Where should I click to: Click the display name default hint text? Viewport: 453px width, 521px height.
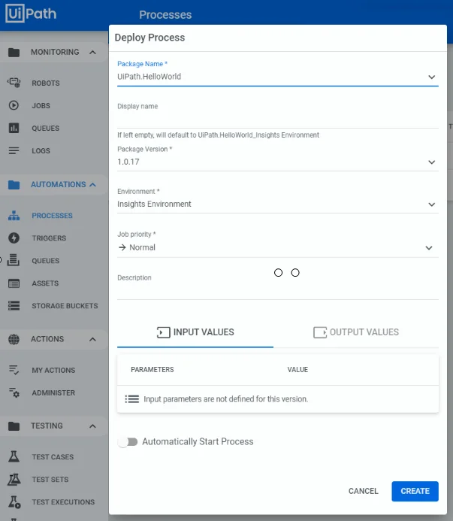218,135
